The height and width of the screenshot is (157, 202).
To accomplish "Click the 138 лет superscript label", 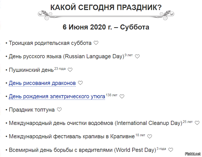I will coord(111,95).
